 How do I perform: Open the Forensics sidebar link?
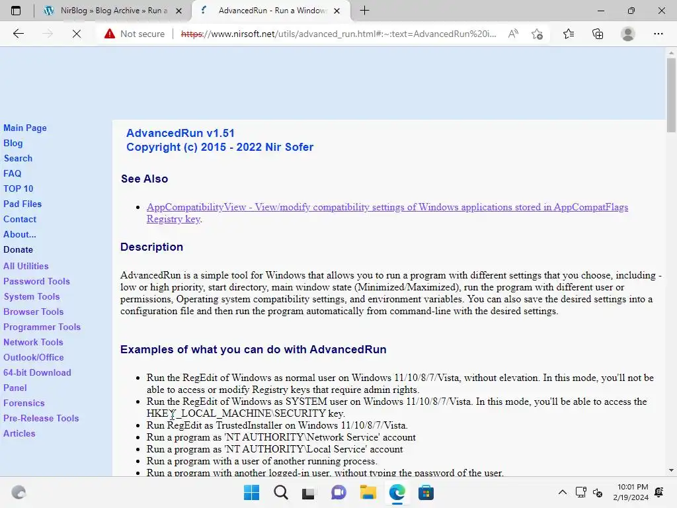pos(24,403)
